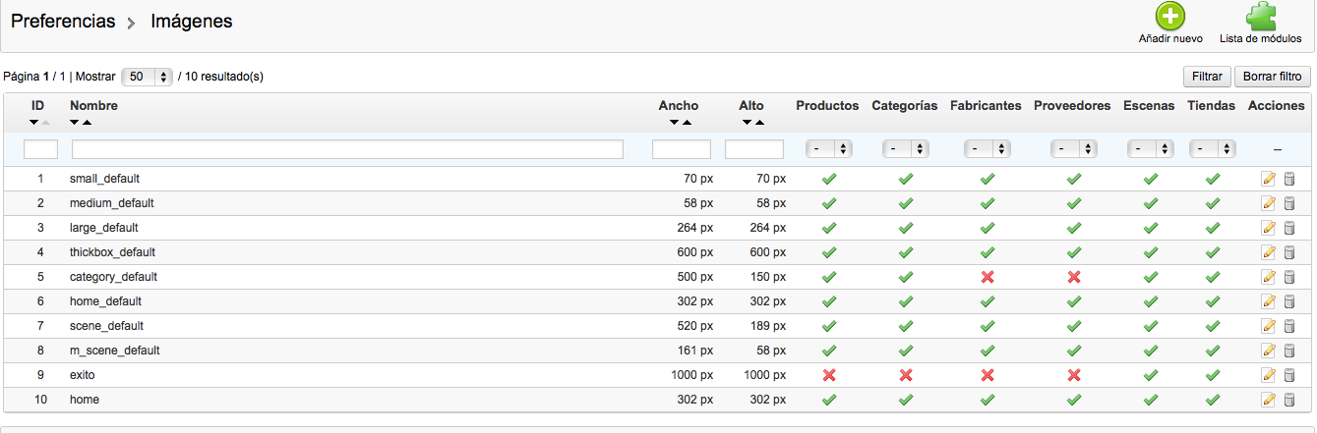Disable Tiendas checkmark for large_default
Viewport: 1317px width, 433px height.
click(1212, 228)
